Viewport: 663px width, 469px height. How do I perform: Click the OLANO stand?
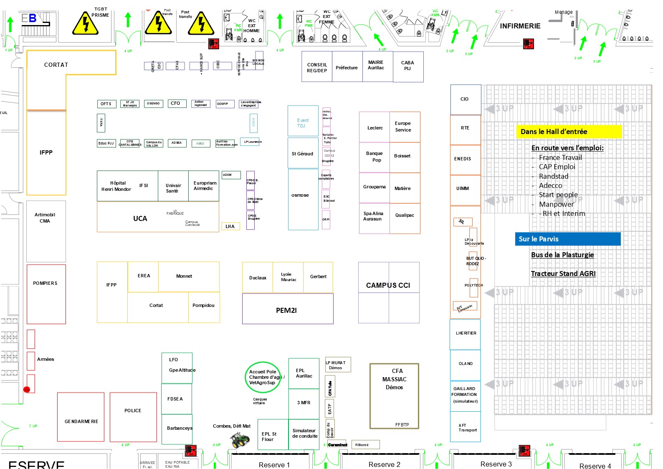(465, 365)
